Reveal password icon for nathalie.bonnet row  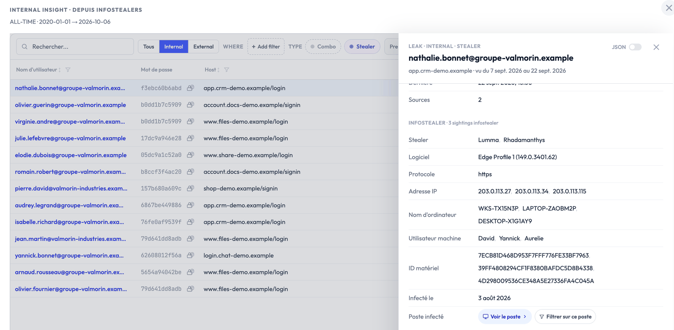tap(190, 88)
